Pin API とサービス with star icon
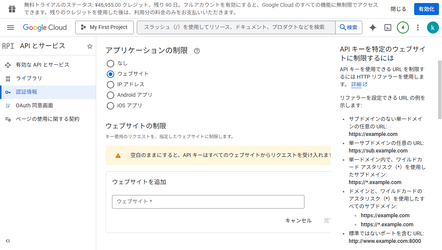 click(90, 46)
